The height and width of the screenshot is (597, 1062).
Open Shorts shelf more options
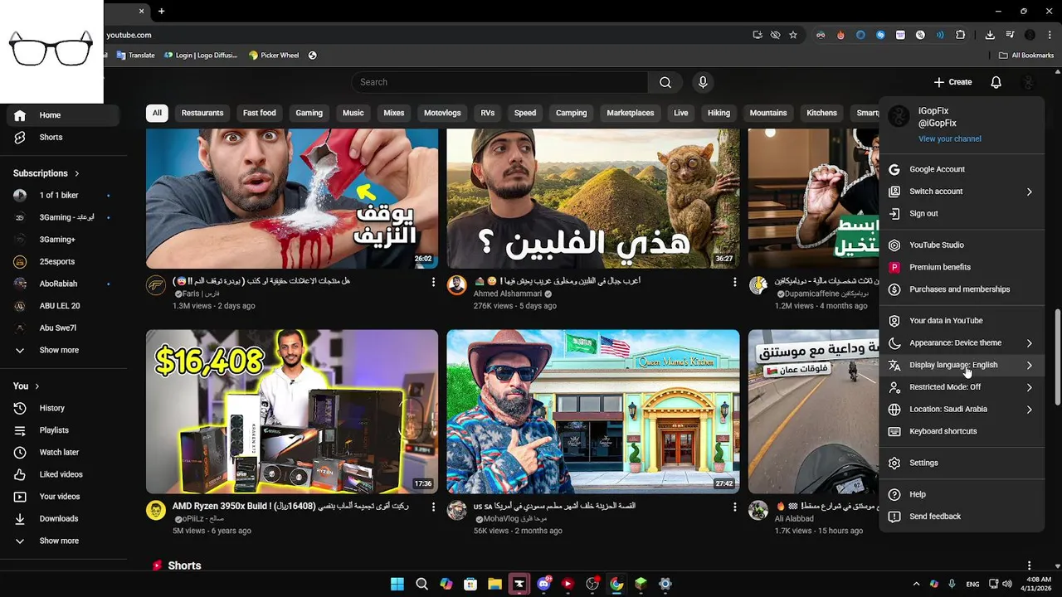1029,565
